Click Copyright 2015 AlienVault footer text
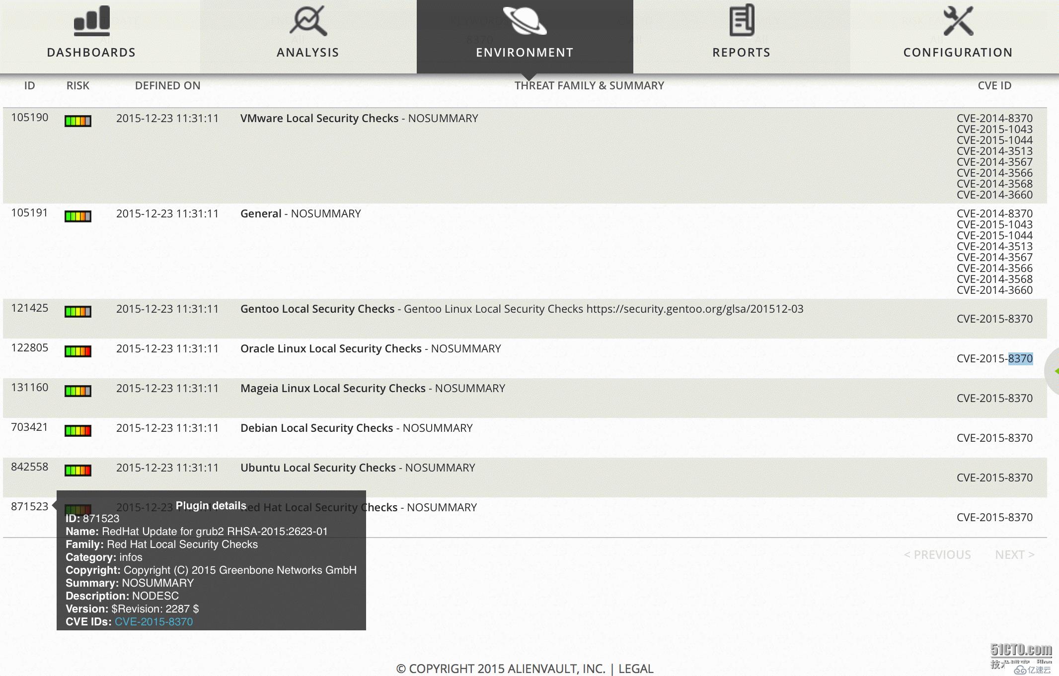1059x676 pixels. 501,669
